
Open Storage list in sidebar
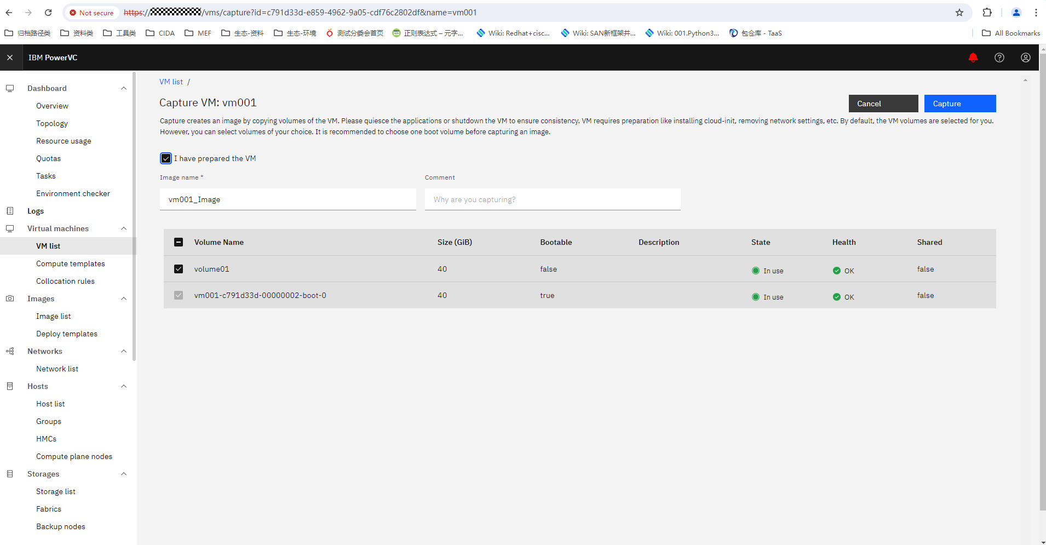pyautogui.click(x=56, y=491)
